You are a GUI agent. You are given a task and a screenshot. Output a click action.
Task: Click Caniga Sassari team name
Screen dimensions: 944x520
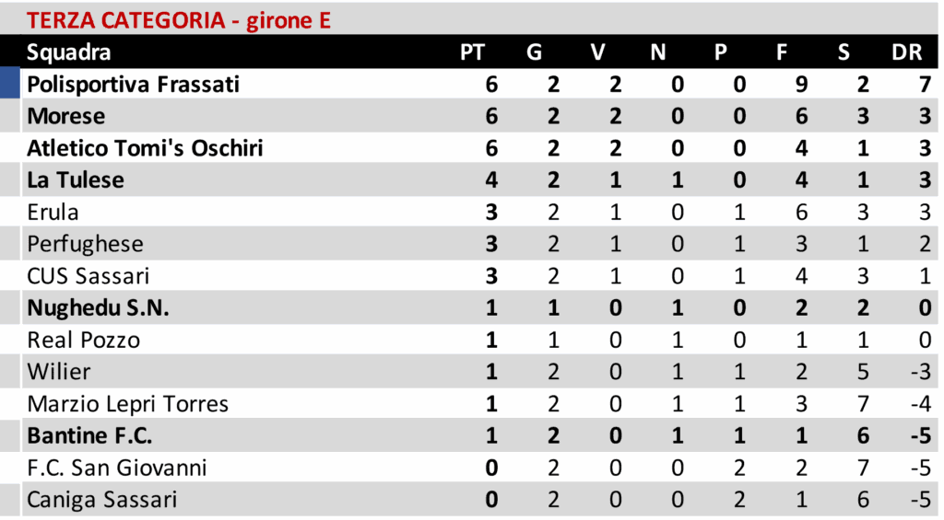pos(102,500)
